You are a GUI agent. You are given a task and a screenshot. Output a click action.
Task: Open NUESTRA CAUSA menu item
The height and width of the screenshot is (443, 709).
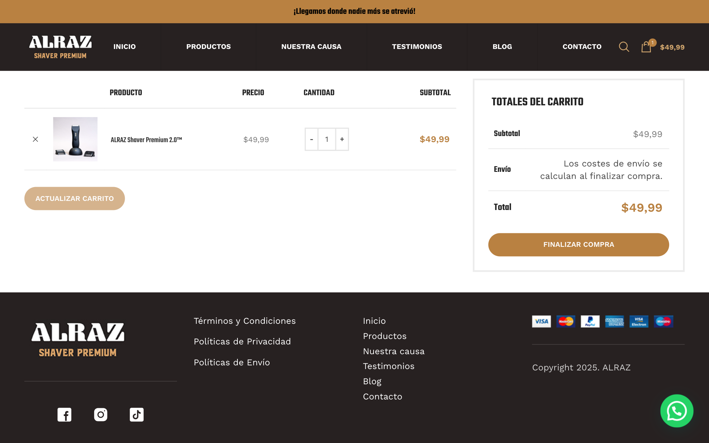point(311,47)
